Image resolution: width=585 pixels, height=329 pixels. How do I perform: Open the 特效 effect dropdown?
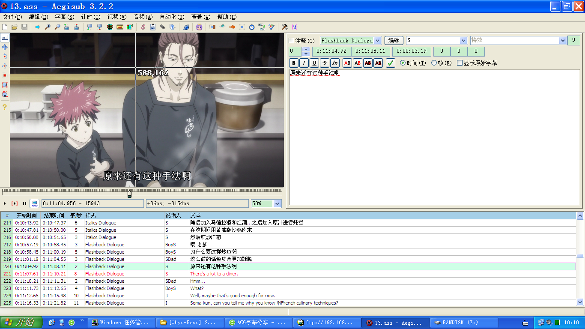pos(563,41)
